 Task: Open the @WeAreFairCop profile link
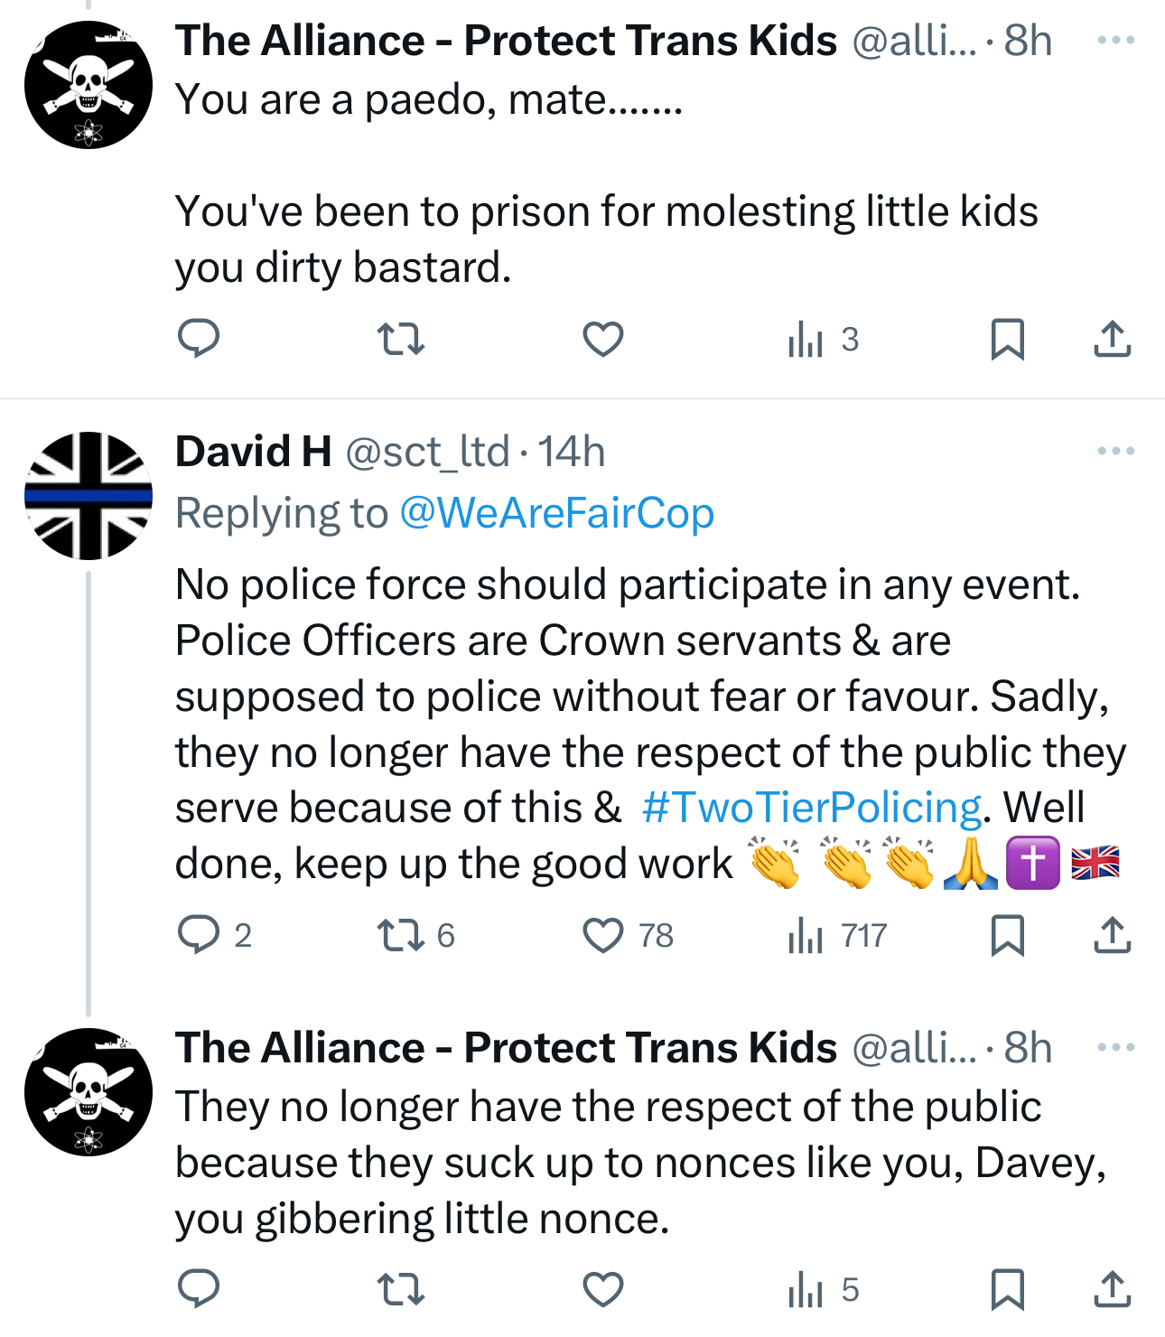pos(556,513)
